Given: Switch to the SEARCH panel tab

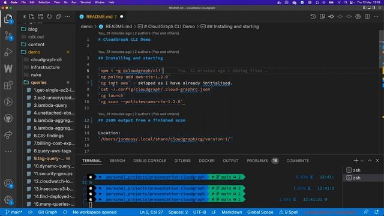Looking at the screenshot, I should tap(117, 161).
